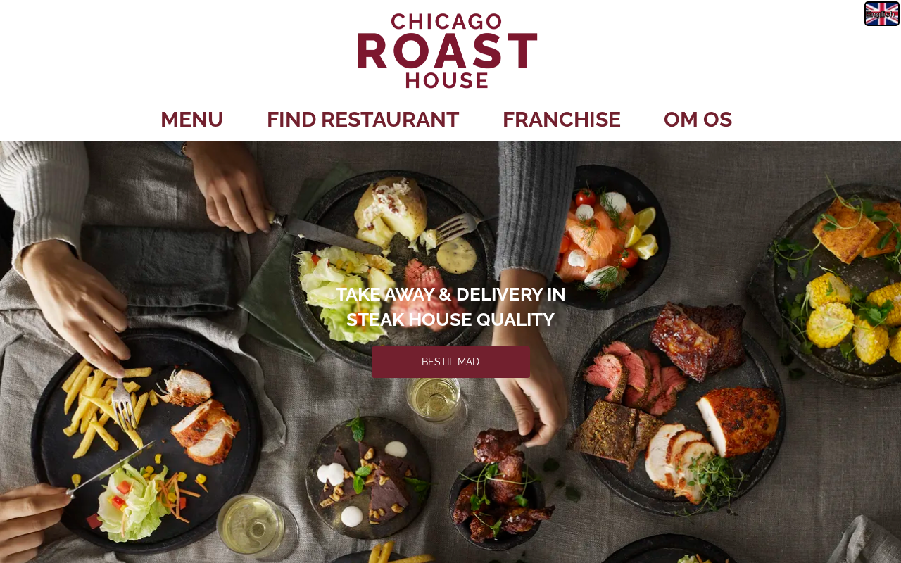This screenshot has height=563, width=901.
Task: Click the word ROAST in the logo
Action: pos(447,51)
